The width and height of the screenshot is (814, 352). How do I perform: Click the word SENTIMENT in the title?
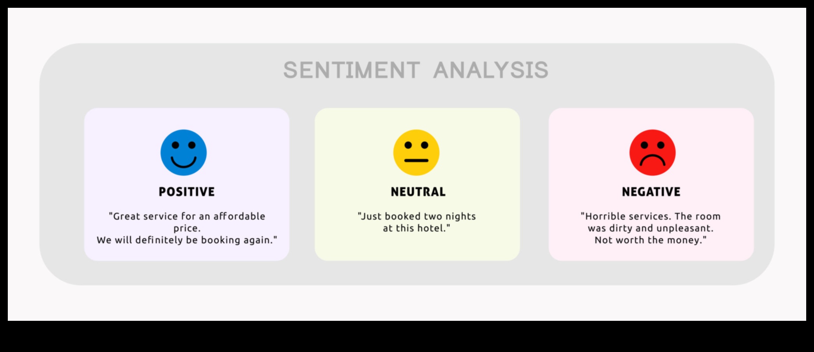pyautogui.click(x=351, y=70)
